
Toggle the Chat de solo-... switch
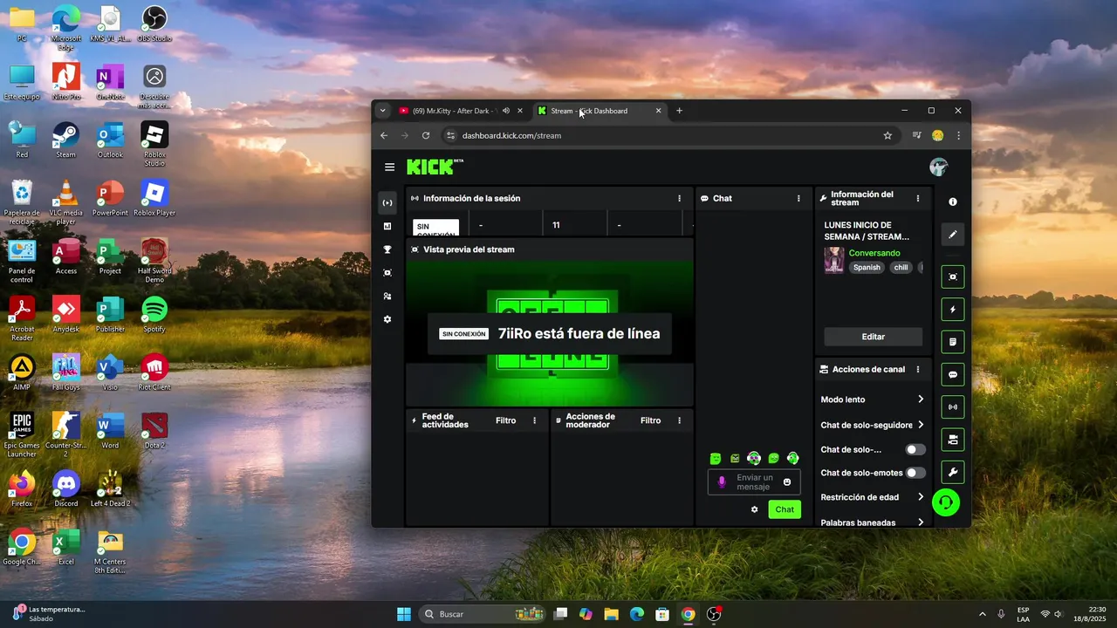pos(915,450)
